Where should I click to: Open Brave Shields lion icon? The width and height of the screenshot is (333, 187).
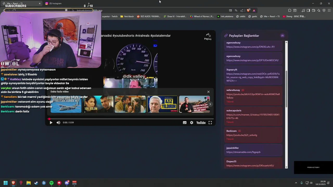coord(248,10)
